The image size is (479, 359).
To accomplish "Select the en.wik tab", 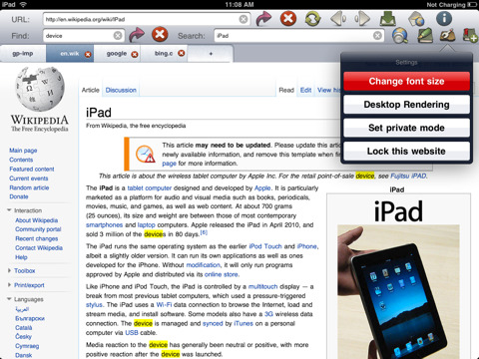I will pos(70,54).
